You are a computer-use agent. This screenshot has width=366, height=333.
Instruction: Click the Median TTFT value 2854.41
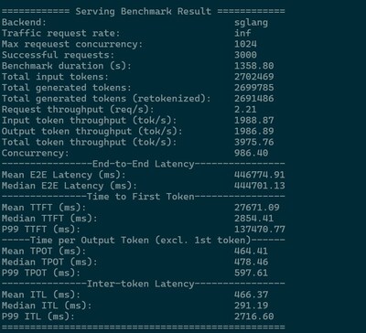tap(254, 219)
